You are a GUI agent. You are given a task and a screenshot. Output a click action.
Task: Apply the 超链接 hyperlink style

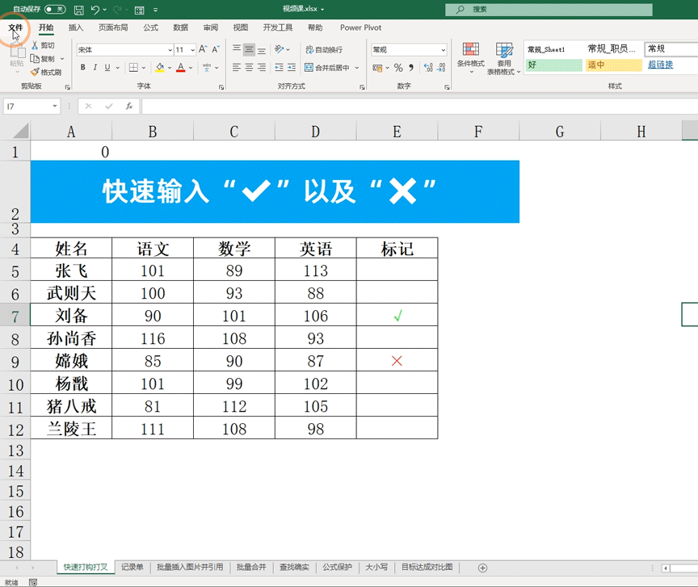click(x=660, y=65)
